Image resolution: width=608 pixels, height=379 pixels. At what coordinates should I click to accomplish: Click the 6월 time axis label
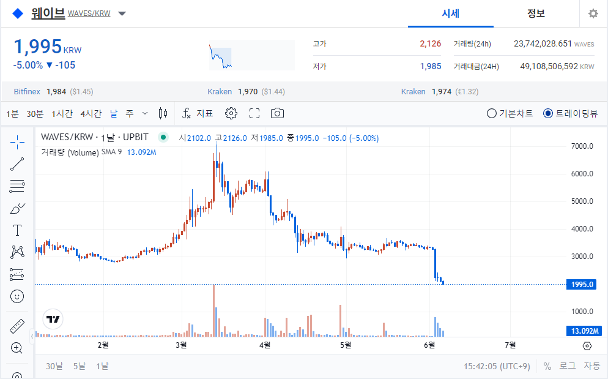(429, 345)
